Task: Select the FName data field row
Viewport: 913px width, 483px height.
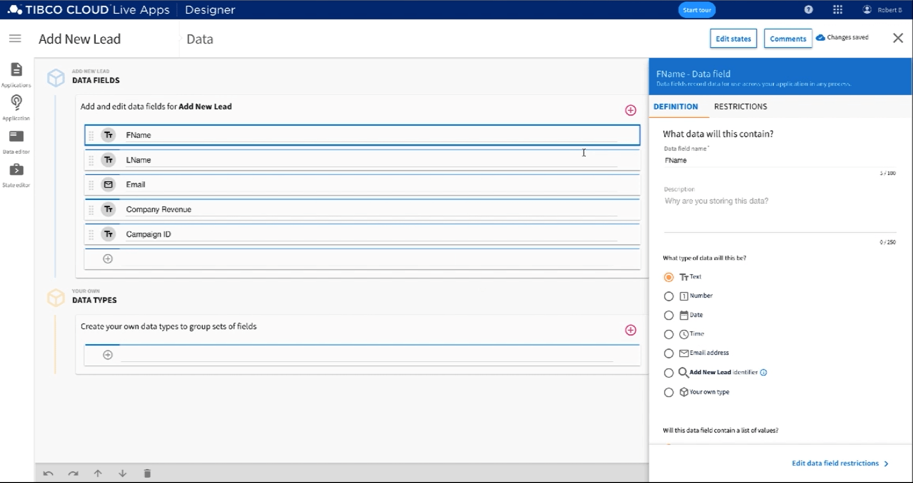Action: pos(362,135)
